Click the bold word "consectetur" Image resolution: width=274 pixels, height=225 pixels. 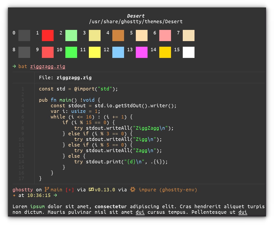click(x=111, y=207)
